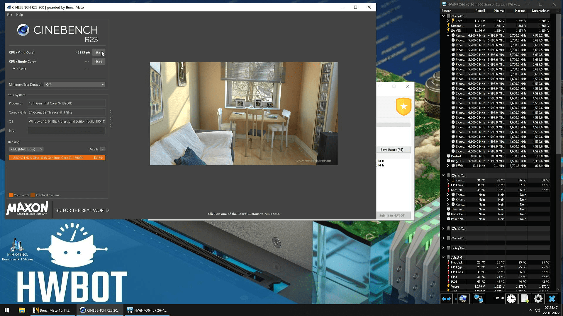Open the Windows Start menu
Viewport: 563px width, 316px height.
pyautogui.click(x=7, y=310)
